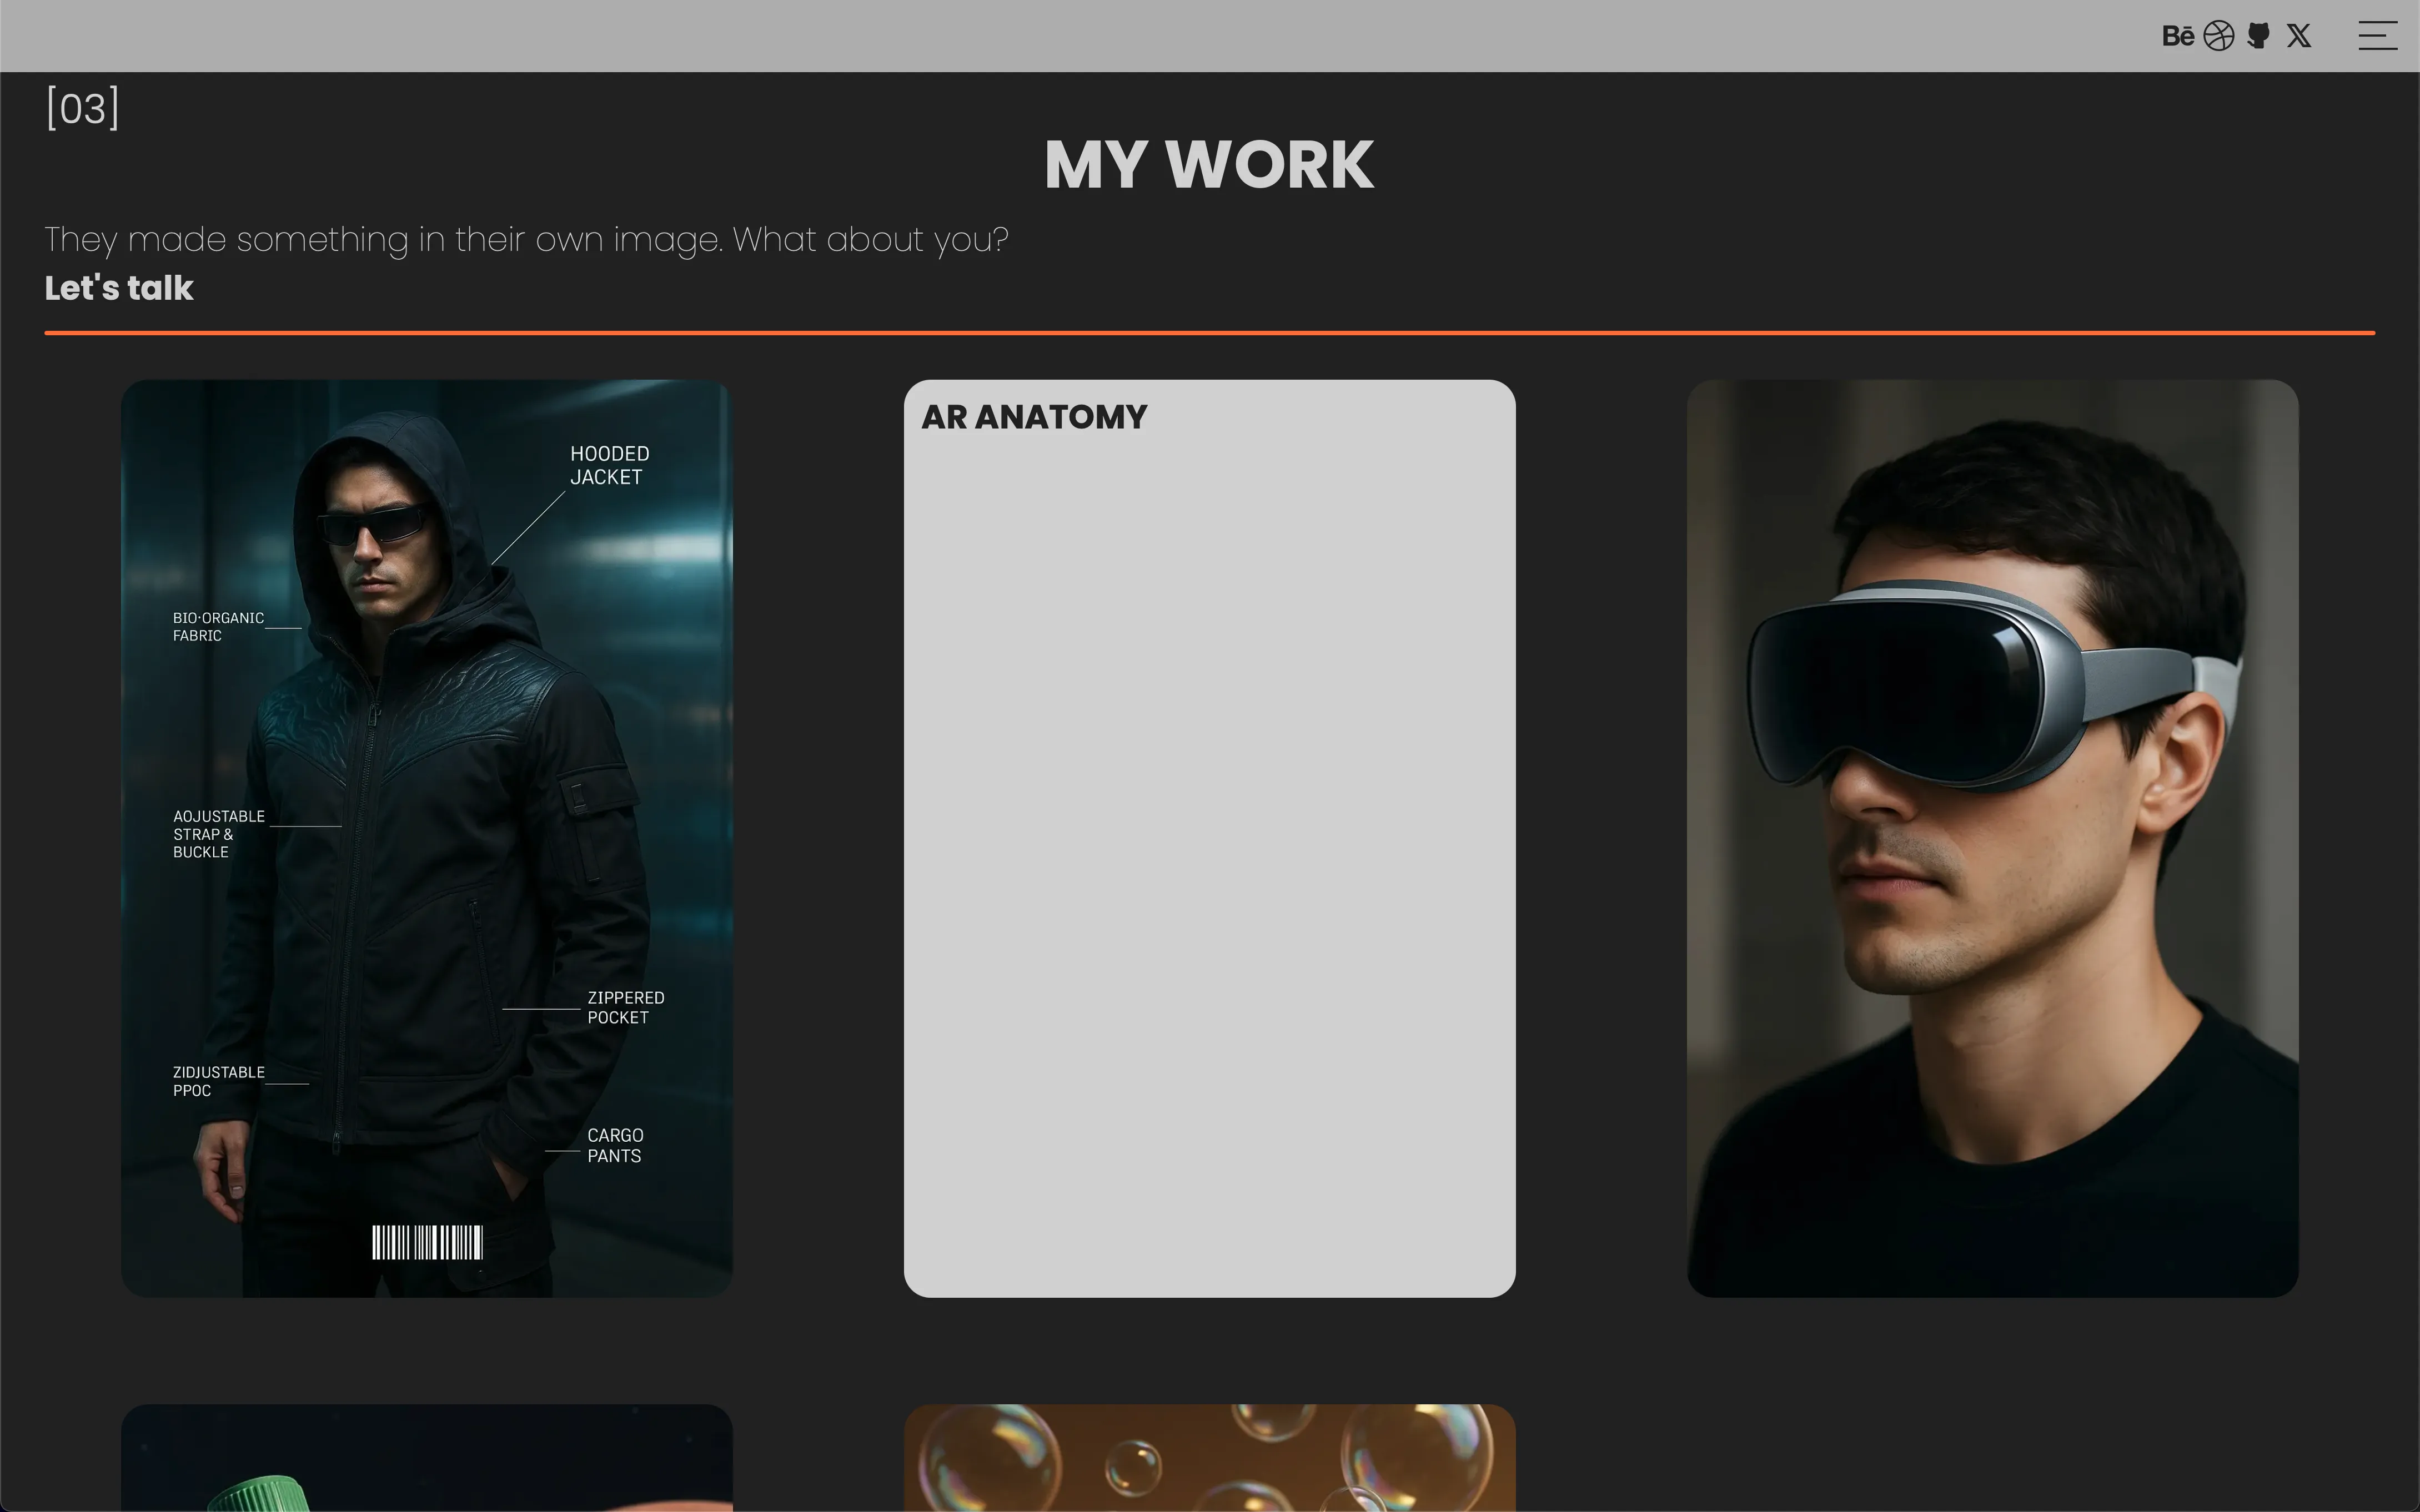
Task: Click the "Let's talk" link
Action: pyautogui.click(x=119, y=288)
